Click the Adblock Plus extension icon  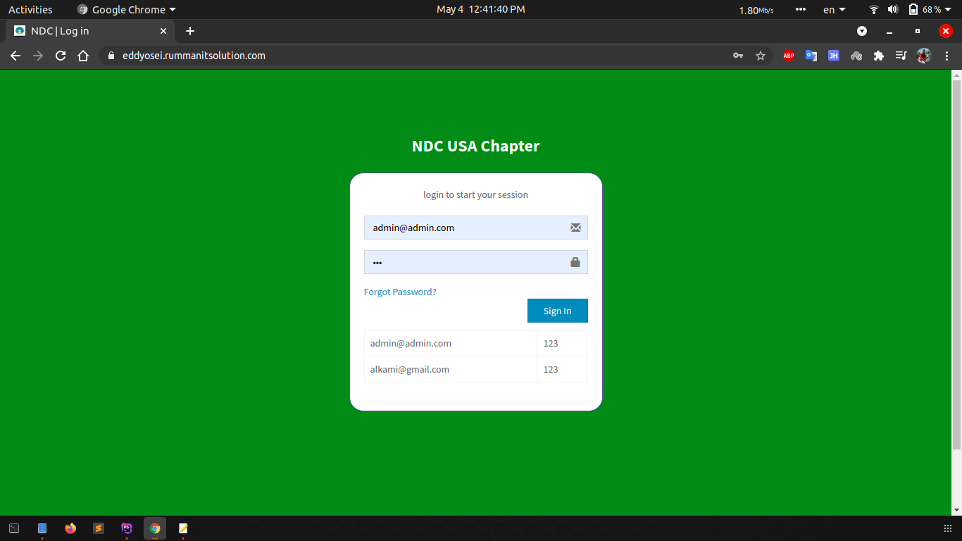pos(789,56)
